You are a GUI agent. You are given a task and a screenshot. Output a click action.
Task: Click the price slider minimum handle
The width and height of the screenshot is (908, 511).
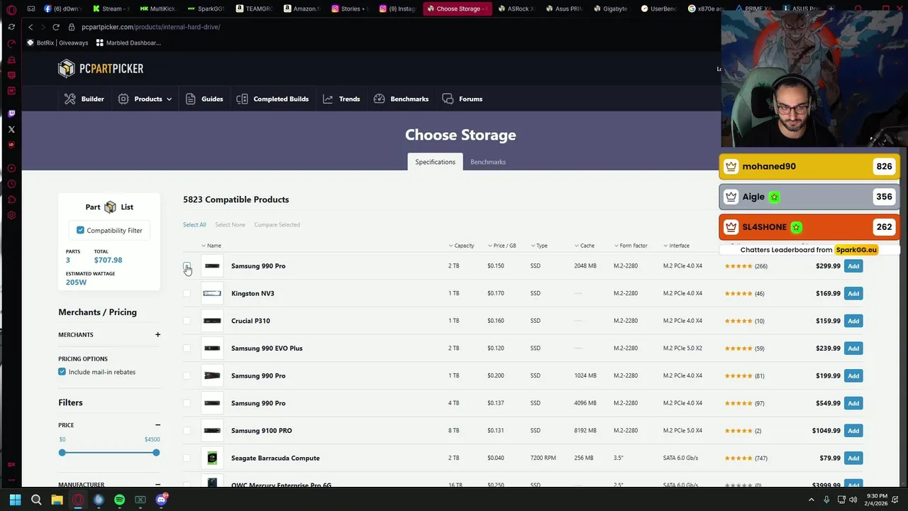(x=62, y=453)
